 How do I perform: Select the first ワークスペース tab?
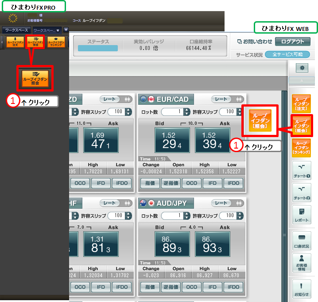coord(17,30)
